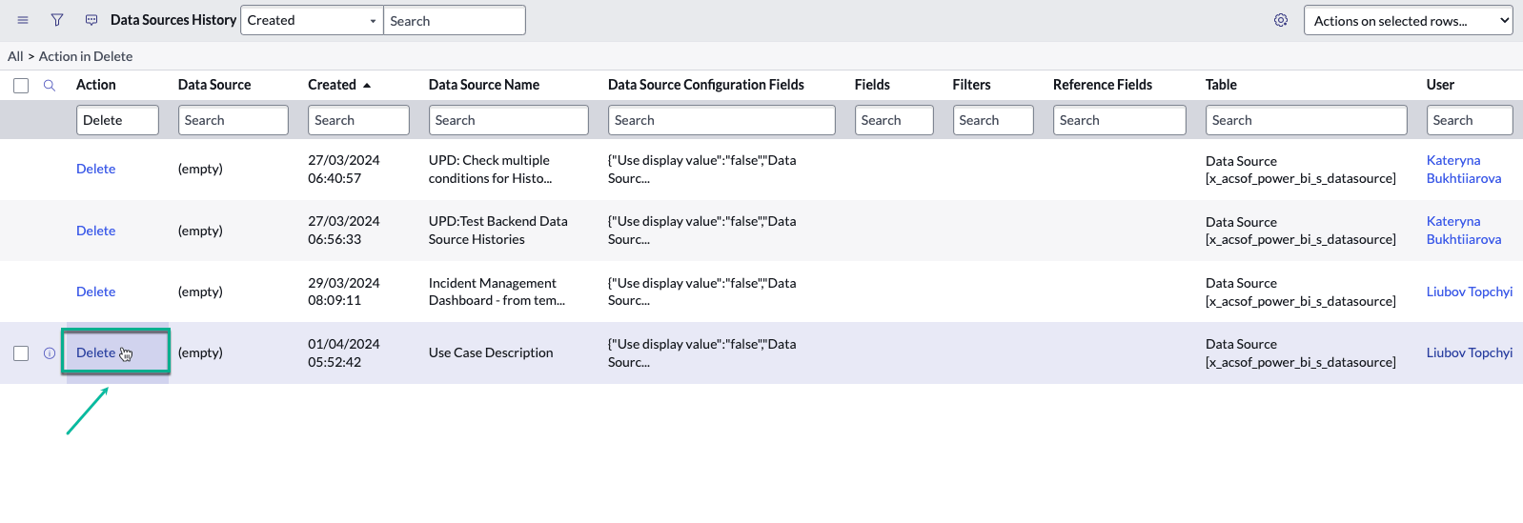
Task: Open the Created search field dropdown
Action: [312, 20]
